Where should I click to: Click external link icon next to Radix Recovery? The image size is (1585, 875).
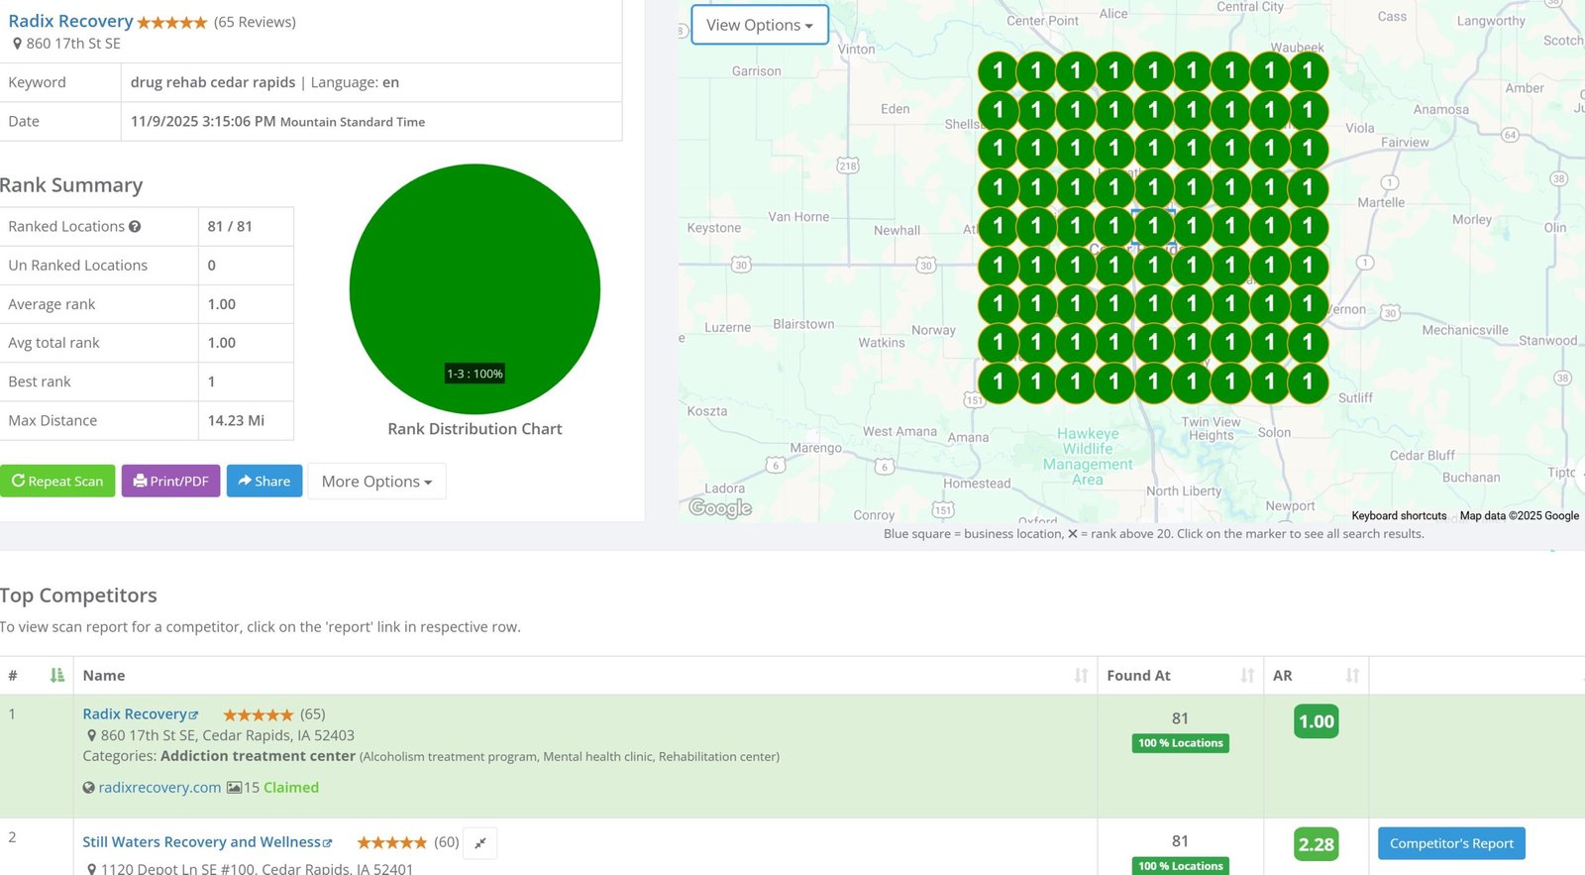(x=194, y=715)
